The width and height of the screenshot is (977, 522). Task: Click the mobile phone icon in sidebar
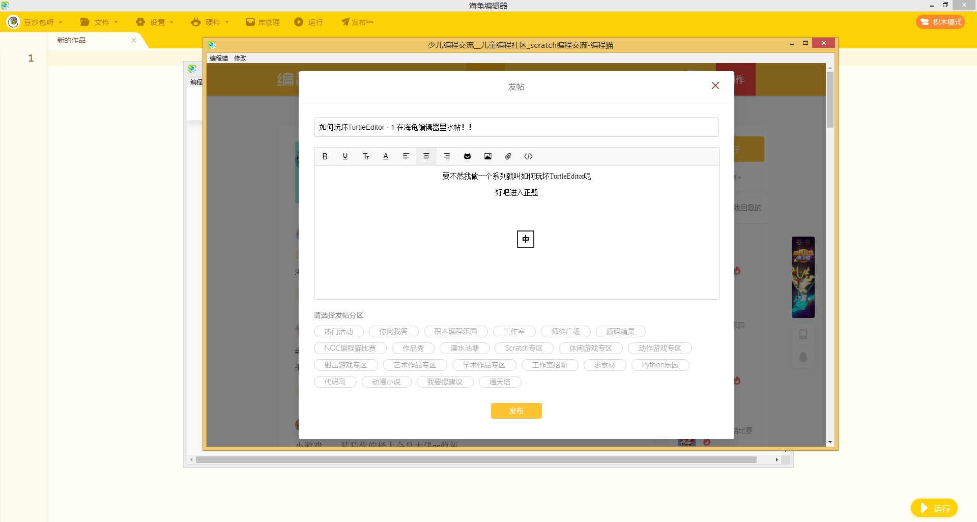click(x=803, y=334)
